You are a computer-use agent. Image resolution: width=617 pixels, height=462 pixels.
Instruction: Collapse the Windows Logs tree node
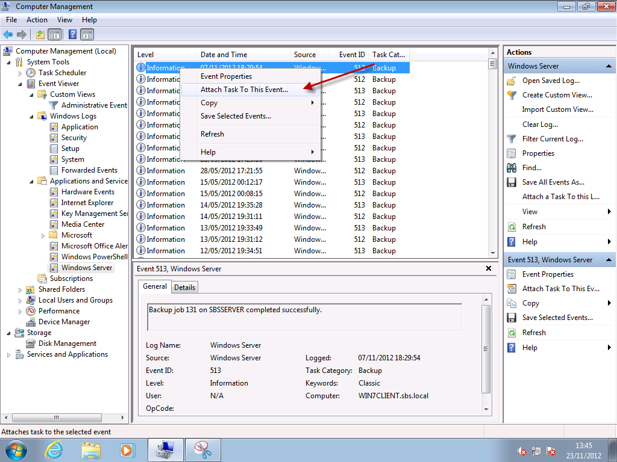(x=32, y=116)
